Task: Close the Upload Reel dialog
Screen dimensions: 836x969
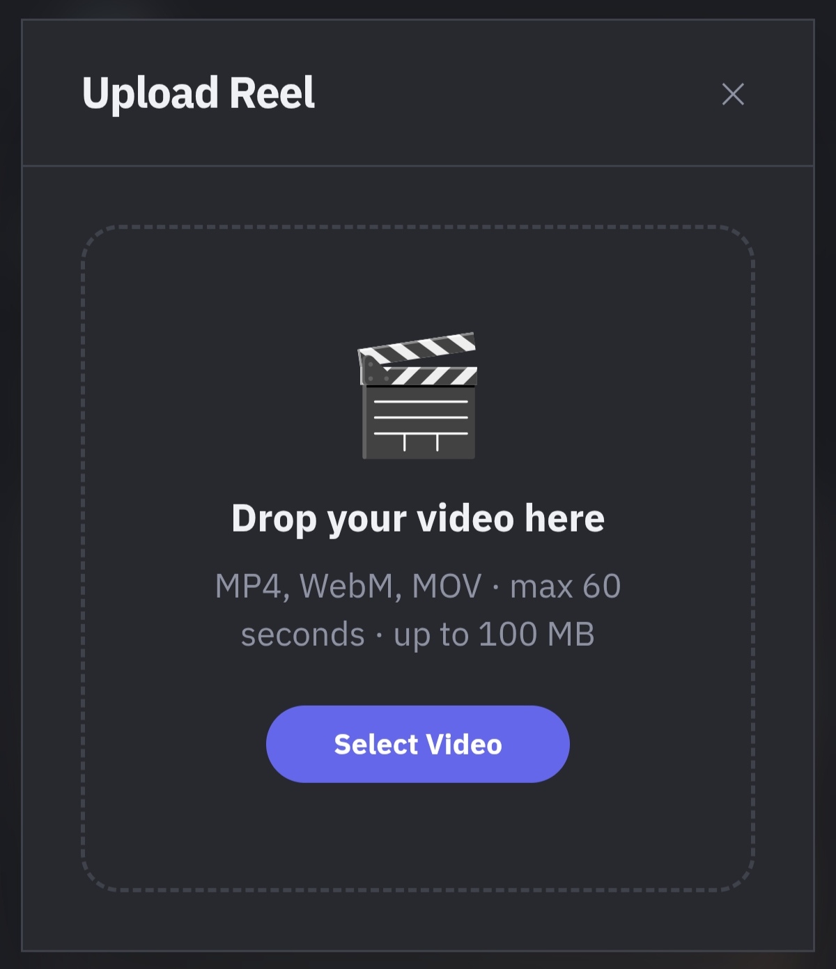Action: click(x=733, y=94)
